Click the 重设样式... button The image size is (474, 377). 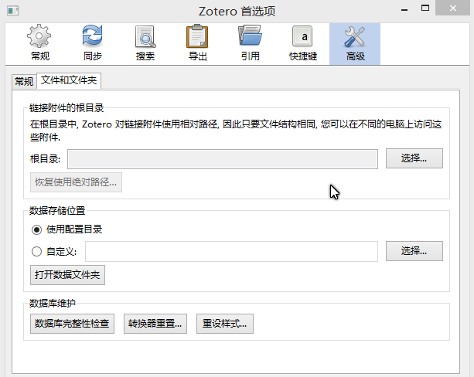224,324
